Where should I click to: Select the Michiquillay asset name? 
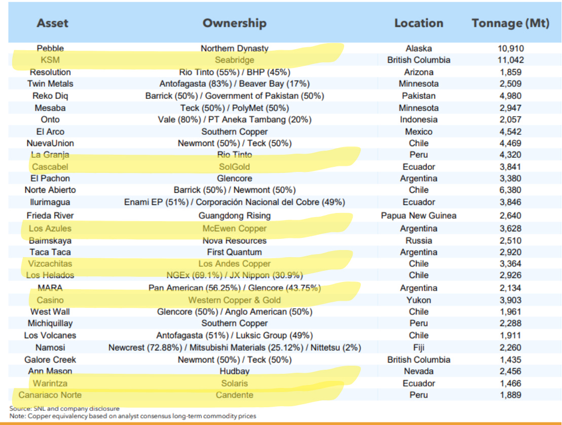pyautogui.click(x=50, y=323)
